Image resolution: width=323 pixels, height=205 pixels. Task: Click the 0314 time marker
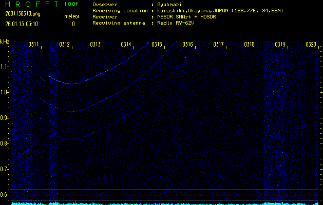pos(126,45)
